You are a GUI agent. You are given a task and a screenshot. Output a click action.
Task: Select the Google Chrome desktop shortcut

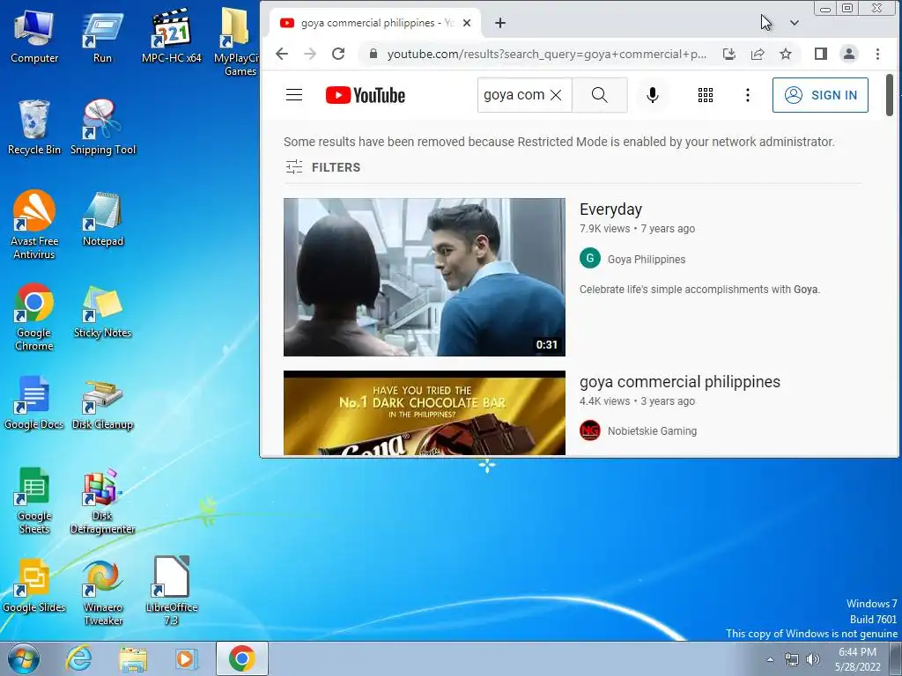[x=34, y=316]
